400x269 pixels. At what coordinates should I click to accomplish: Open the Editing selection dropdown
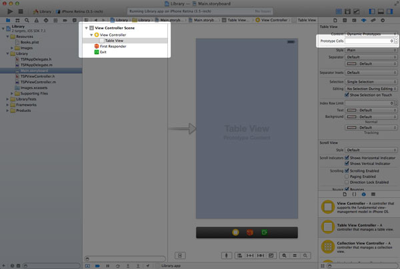click(x=371, y=89)
